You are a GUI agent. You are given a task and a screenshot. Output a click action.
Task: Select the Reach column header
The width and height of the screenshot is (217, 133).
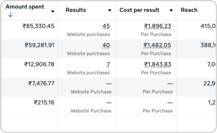pos(189,10)
